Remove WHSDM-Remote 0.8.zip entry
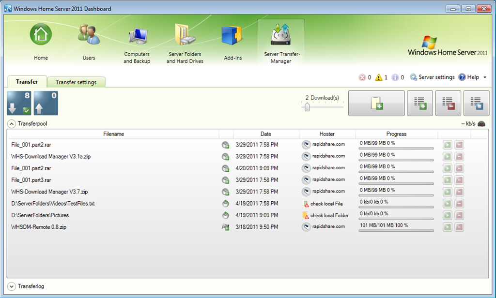496x298 pixels. click(459, 227)
